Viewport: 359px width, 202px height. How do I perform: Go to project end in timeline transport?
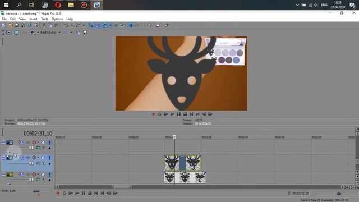tap(102, 193)
